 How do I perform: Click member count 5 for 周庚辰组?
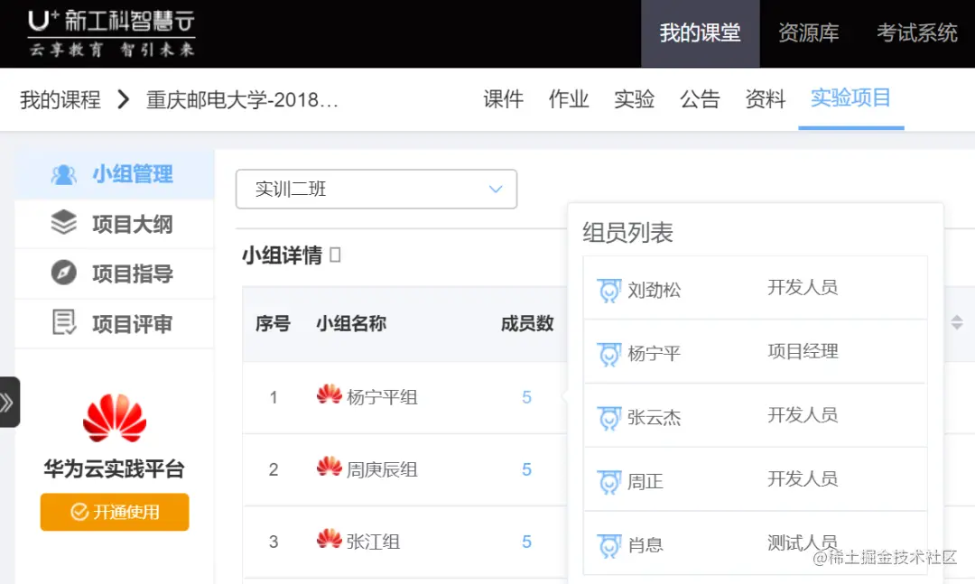click(x=526, y=469)
